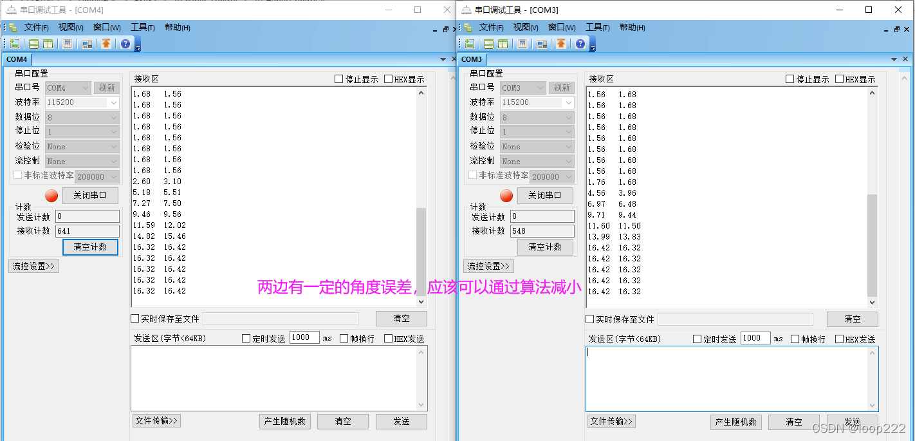915x441 pixels.
Task: Open 工具(T) menu in COM4 window
Action: coord(143,28)
